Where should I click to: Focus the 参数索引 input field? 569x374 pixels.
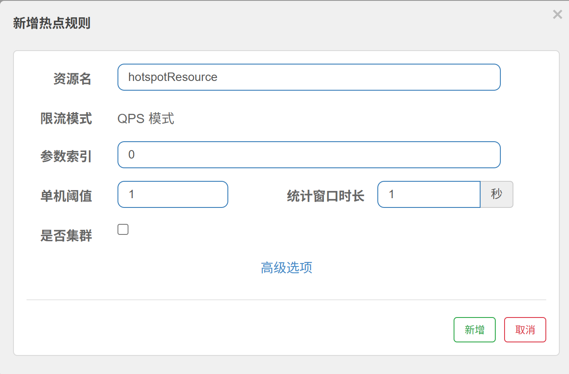[x=309, y=155]
